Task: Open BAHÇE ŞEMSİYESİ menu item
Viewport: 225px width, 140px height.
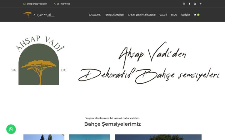Action: click(115, 15)
